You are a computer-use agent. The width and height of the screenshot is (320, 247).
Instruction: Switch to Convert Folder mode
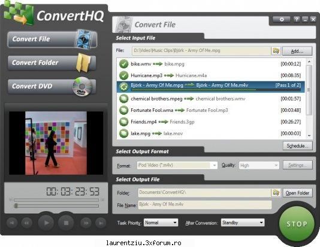click(52, 63)
